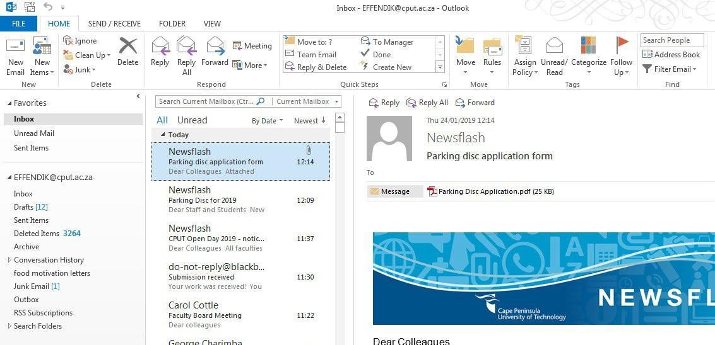The image size is (715, 345).
Task: Reply with a Meeting
Action: point(252,46)
